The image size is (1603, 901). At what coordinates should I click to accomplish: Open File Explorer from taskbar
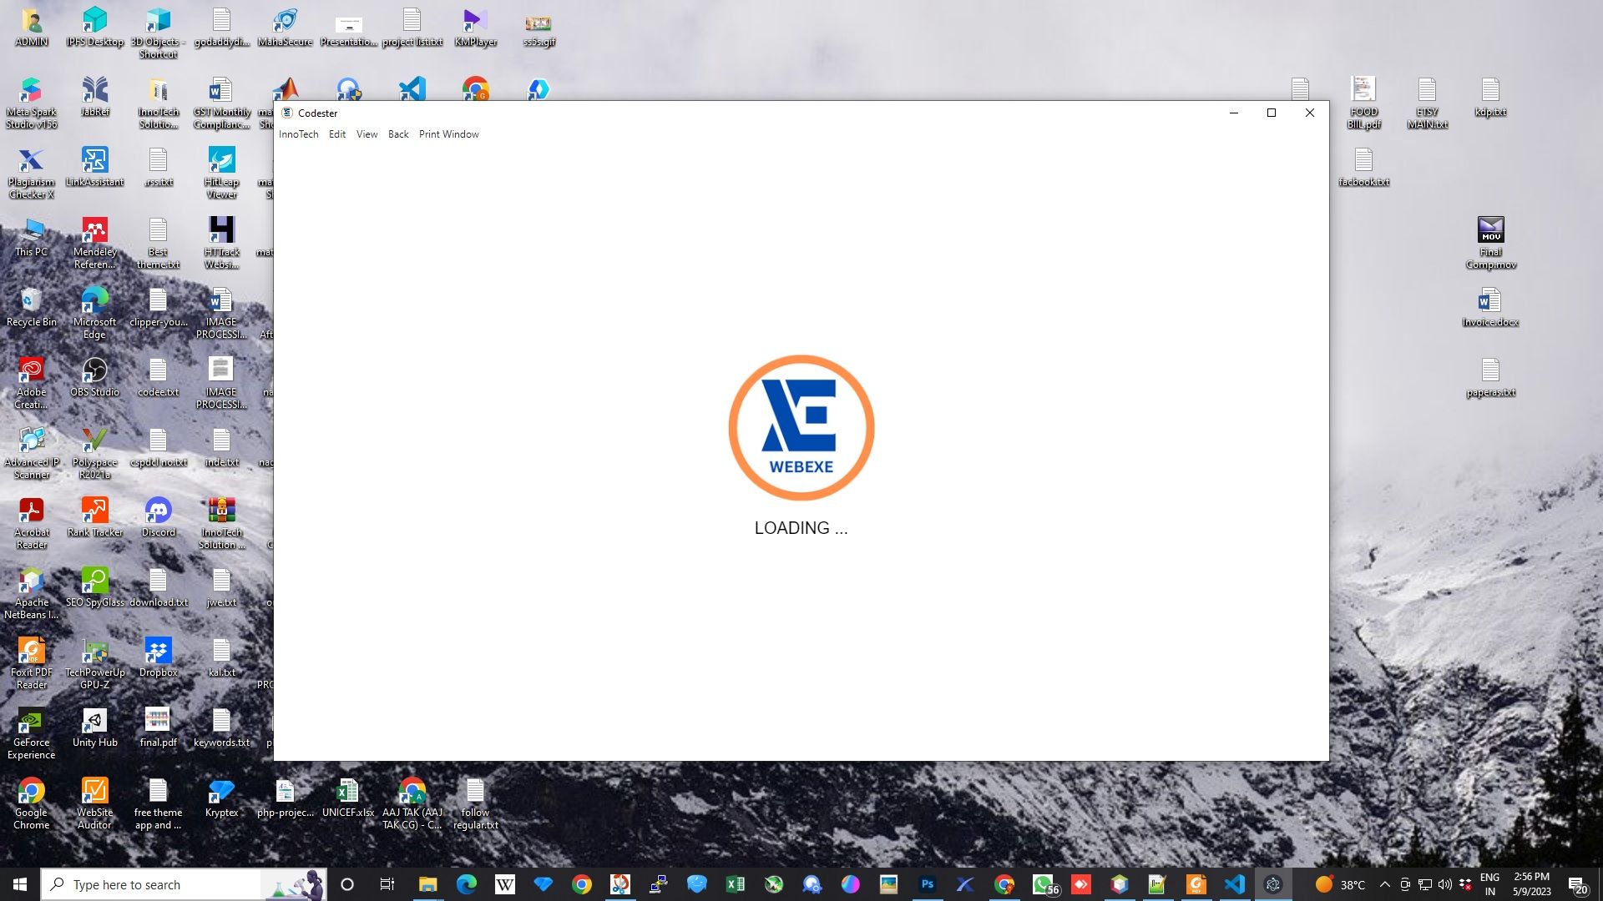(x=427, y=884)
